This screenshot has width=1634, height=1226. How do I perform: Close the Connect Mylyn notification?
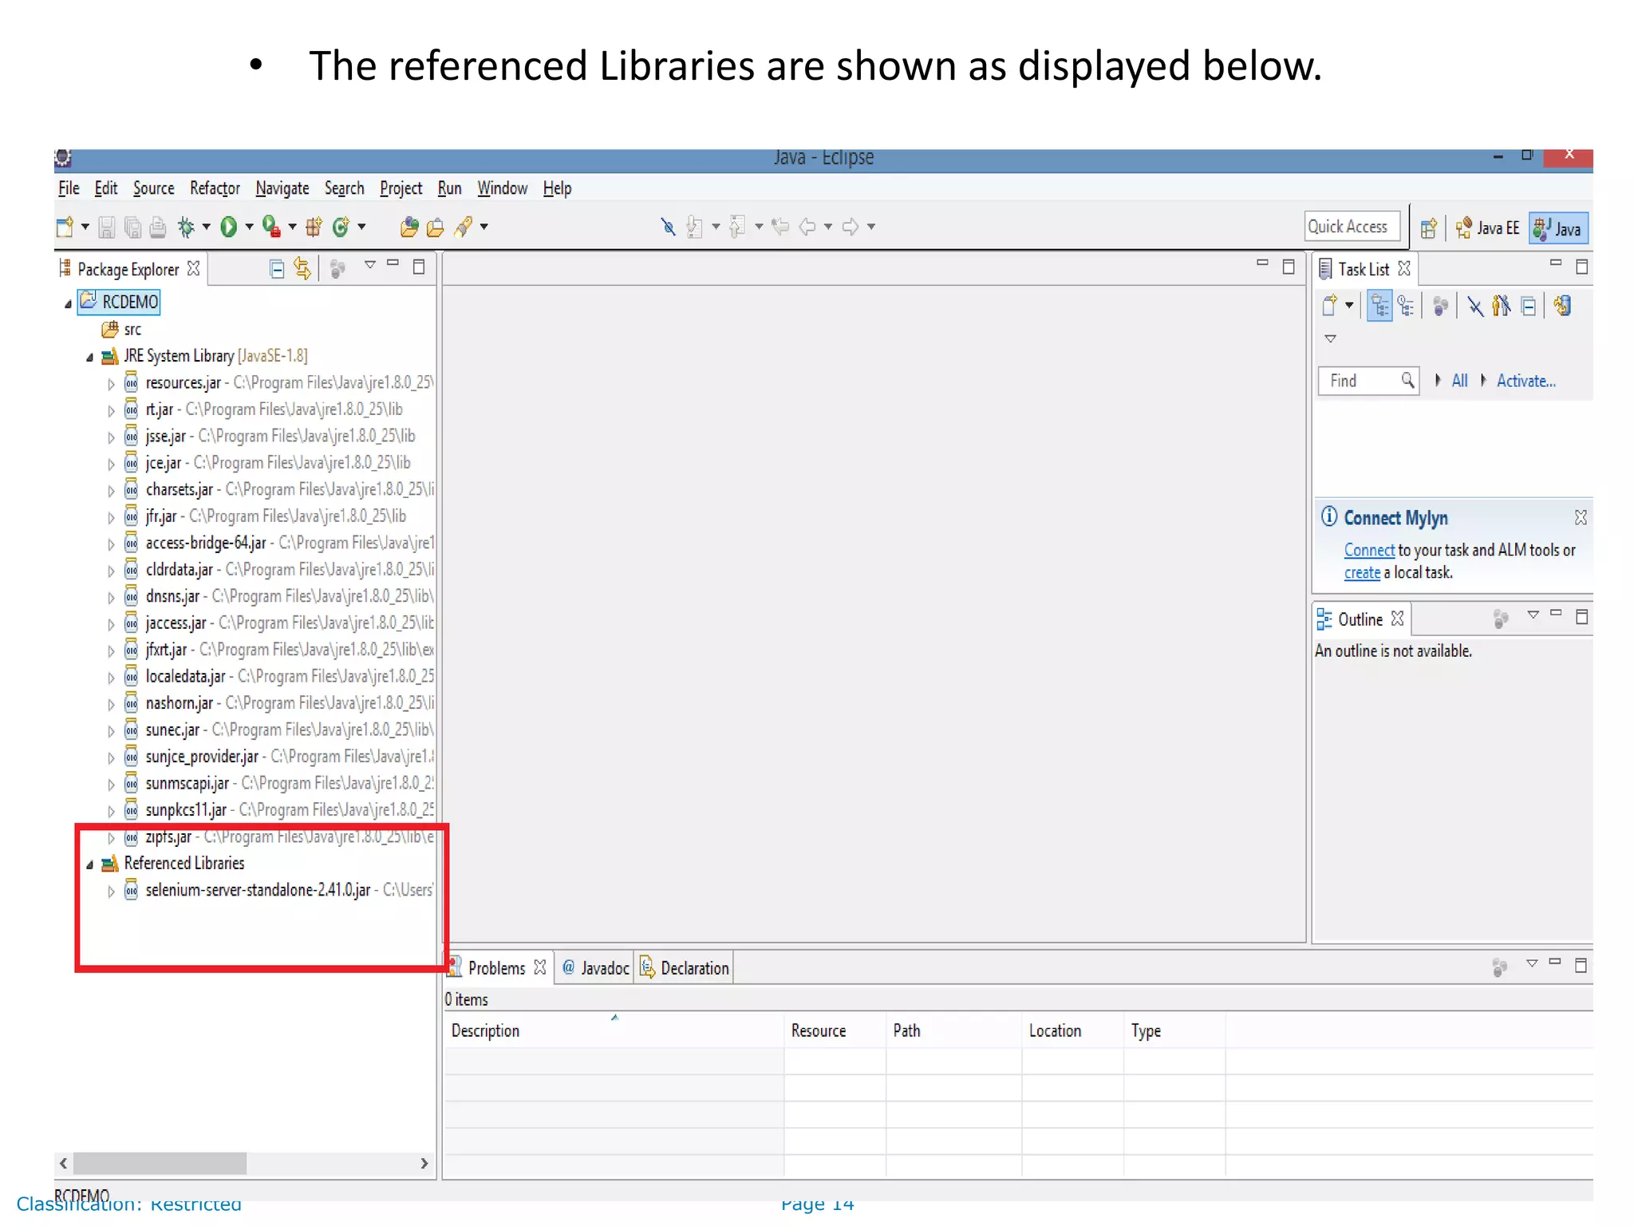pyautogui.click(x=1581, y=517)
